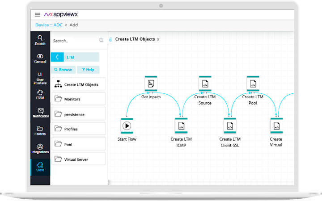Screen dimensions: 322x201
Task: Open the ITSM sidebar section
Action: 40,95
